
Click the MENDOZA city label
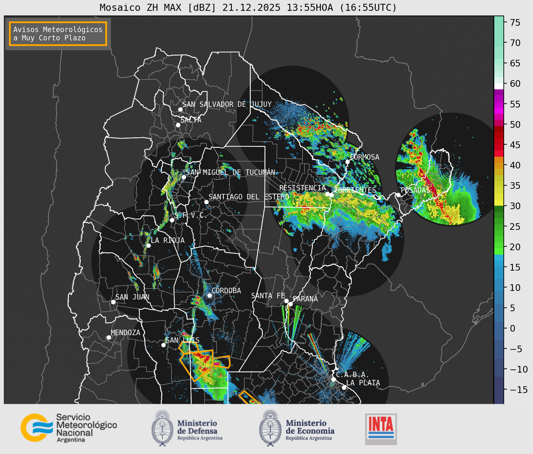point(126,333)
